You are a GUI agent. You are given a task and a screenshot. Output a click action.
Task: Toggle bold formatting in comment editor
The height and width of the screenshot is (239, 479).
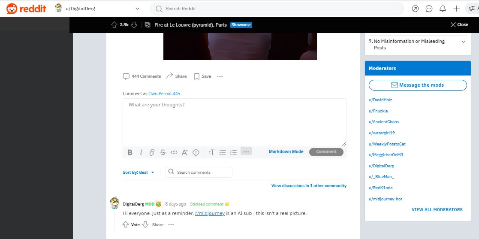pos(130,152)
